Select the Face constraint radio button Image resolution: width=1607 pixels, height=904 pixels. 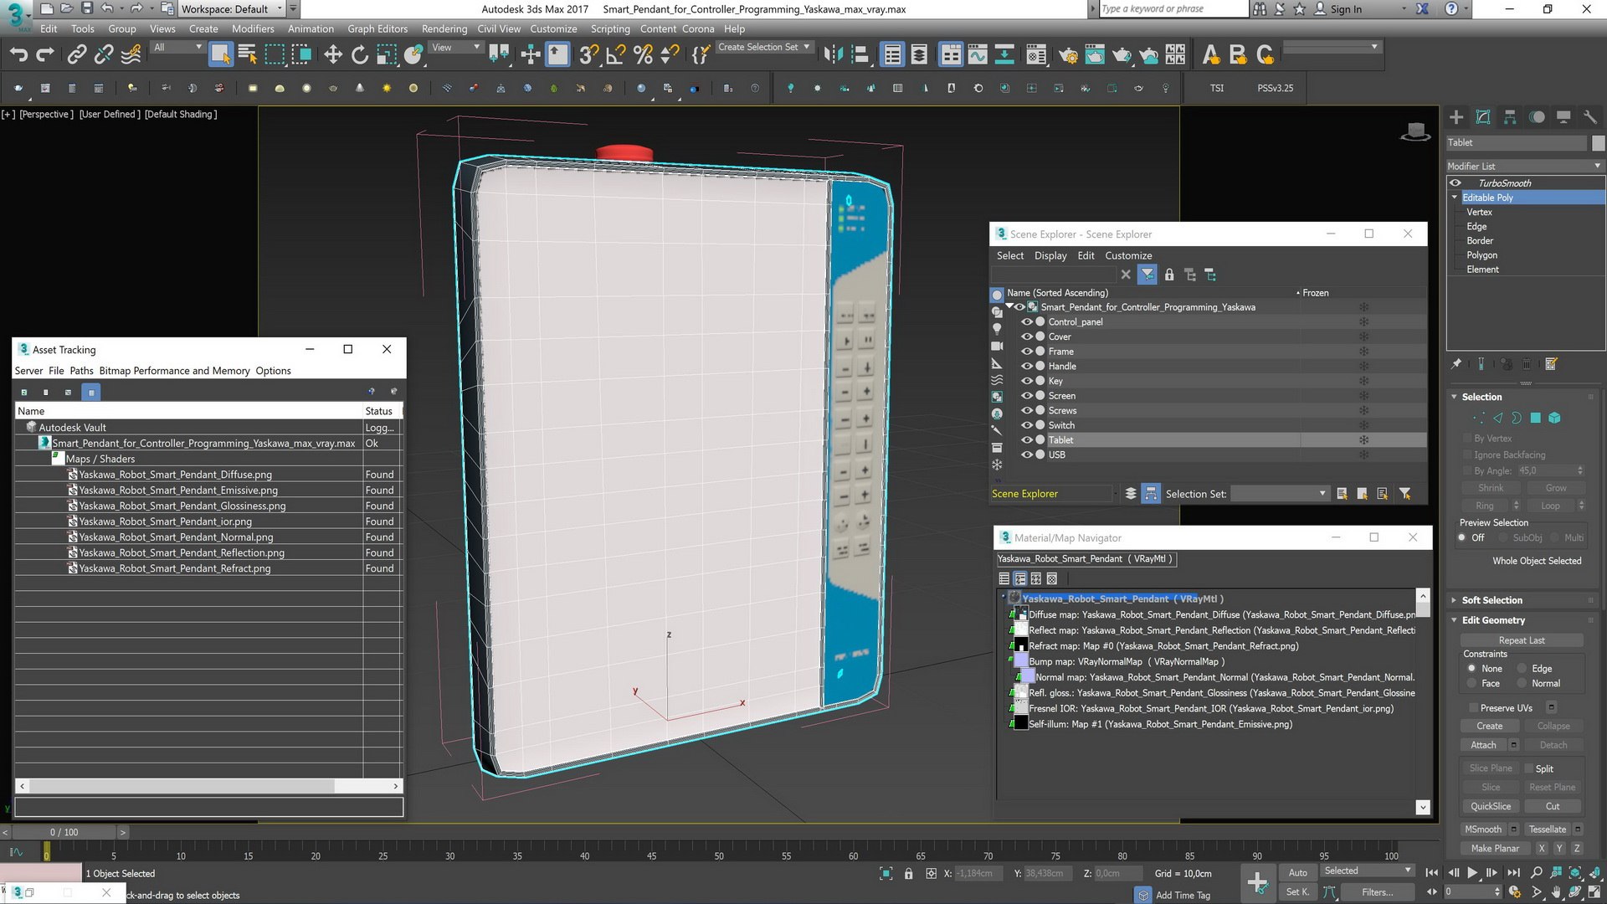(x=1472, y=684)
